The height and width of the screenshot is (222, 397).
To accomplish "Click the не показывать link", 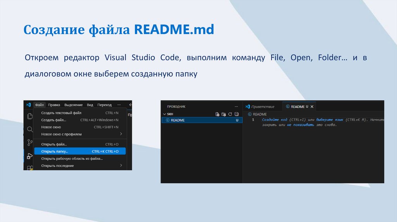I will pos(300,125).
